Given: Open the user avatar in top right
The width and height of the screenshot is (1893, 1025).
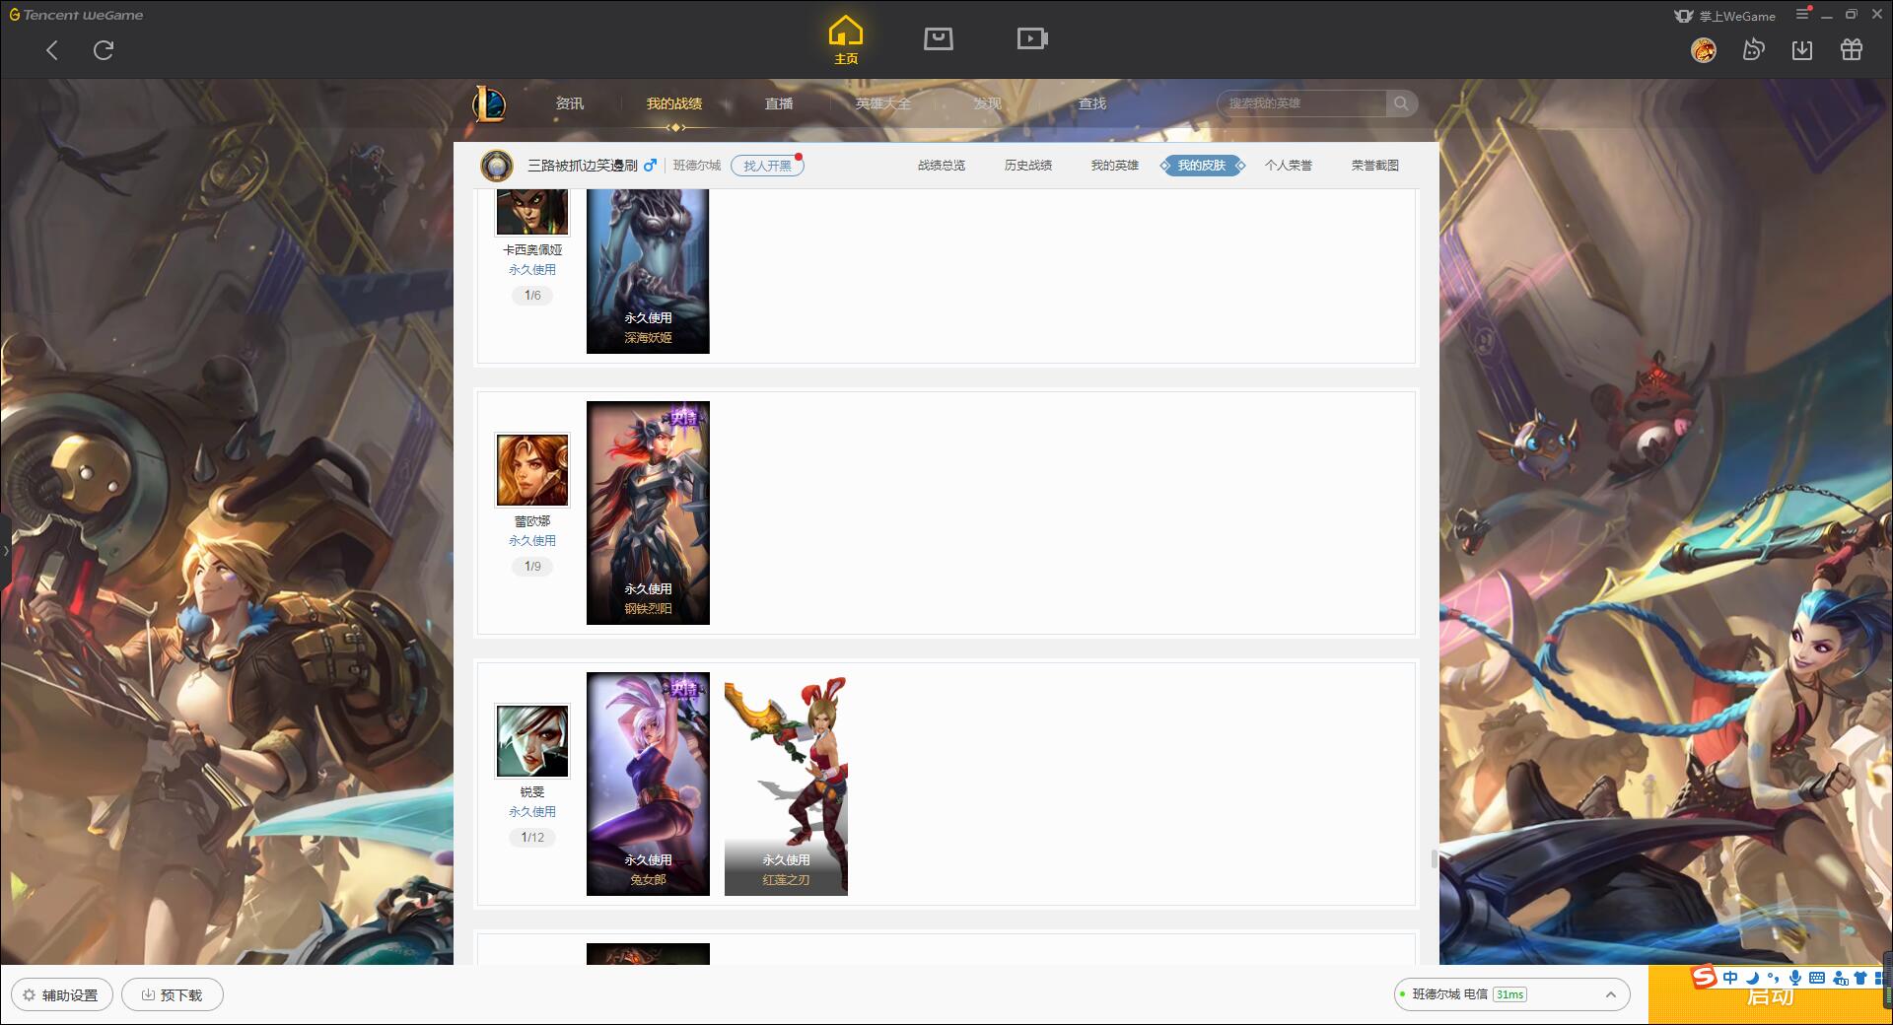Looking at the screenshot, I should (x=1704, y=50).
